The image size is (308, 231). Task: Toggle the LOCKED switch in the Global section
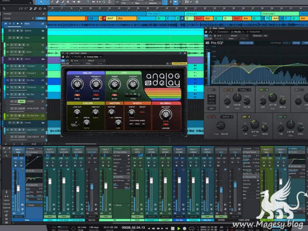pos(166,125)
